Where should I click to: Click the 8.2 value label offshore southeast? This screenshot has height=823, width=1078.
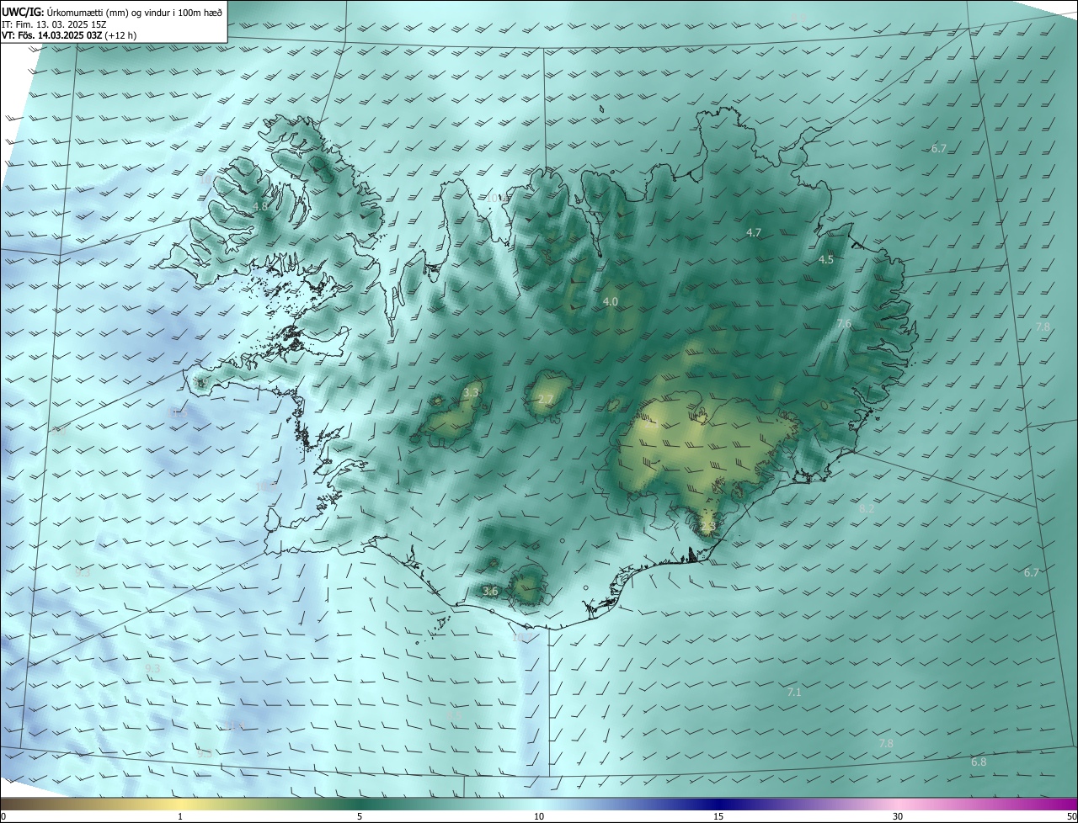[x=867, y=509]
